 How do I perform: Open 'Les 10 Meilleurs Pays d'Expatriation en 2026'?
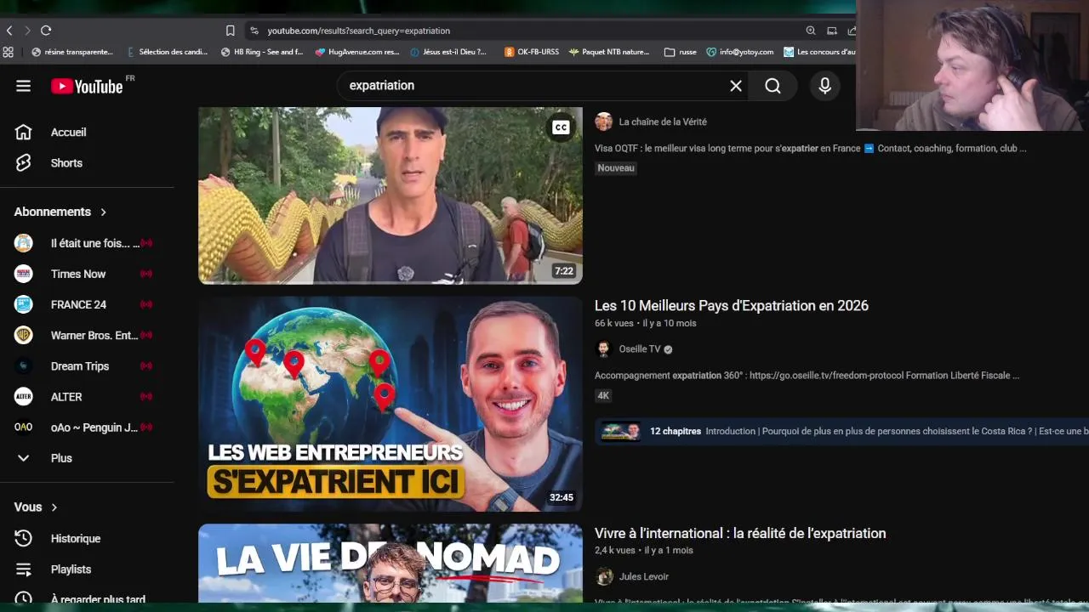732,306
